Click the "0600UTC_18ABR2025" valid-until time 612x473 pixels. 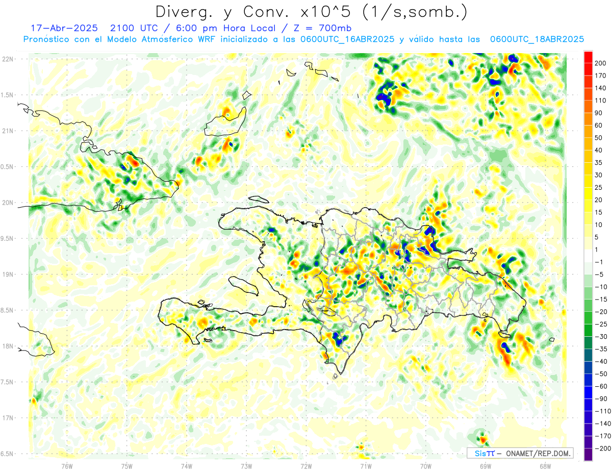click(x=537, y=39)
